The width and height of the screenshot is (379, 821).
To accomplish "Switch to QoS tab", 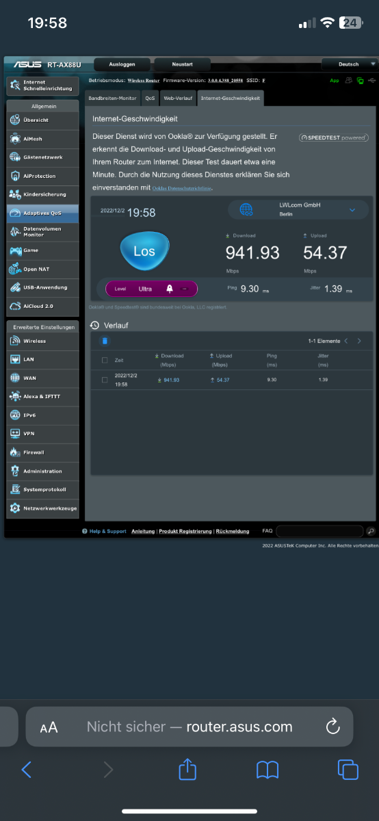I will 150,98.
